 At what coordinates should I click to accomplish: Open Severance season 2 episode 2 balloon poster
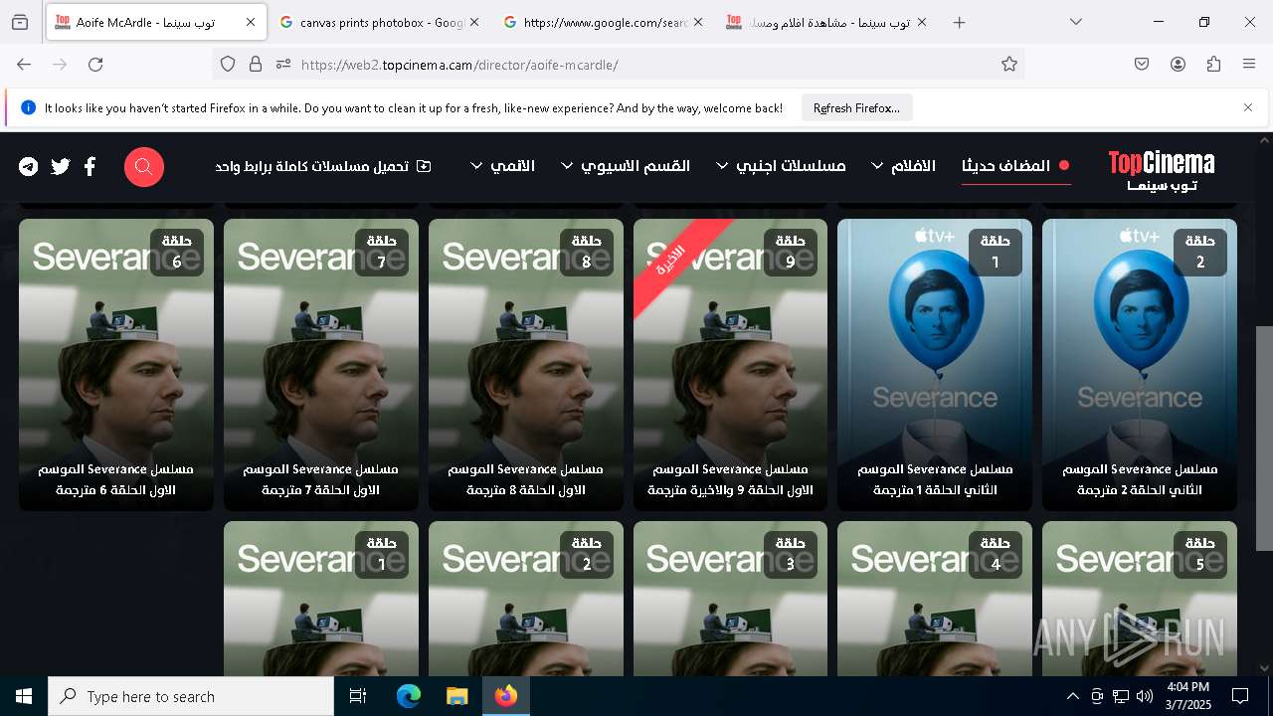1140,365
